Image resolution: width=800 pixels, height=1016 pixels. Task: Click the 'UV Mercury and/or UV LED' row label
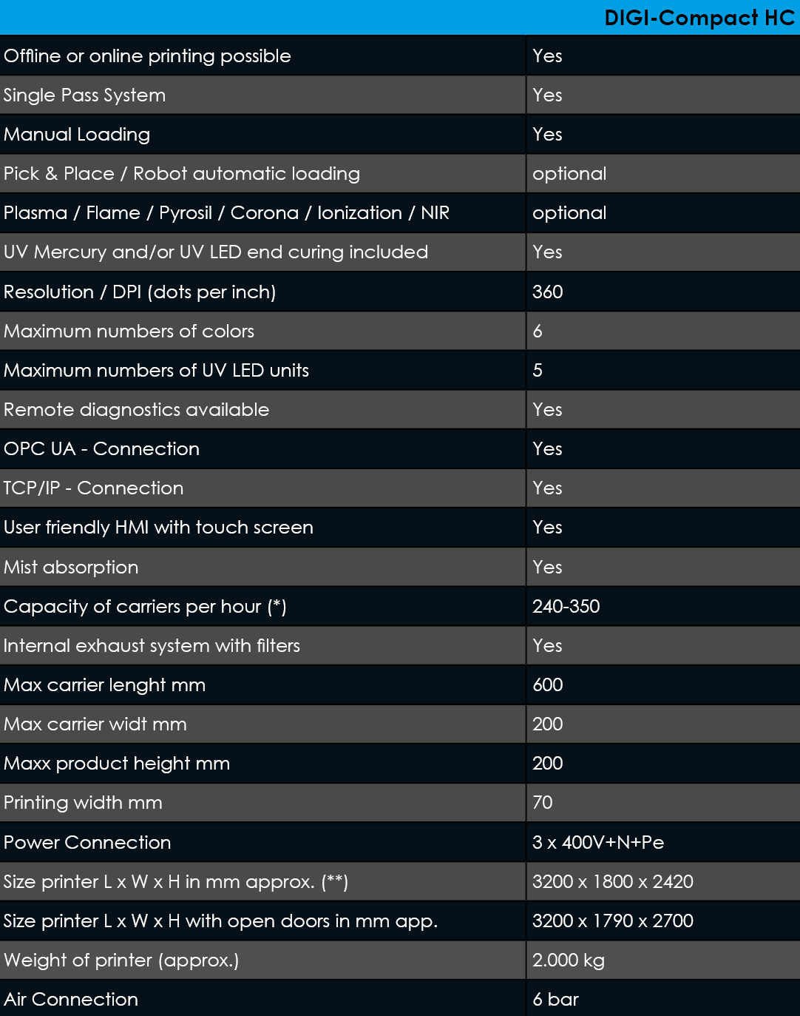tap(215, 252)
